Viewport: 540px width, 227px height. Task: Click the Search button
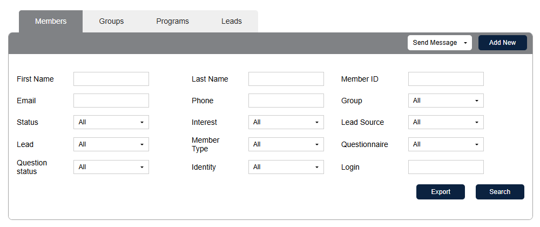500,192
